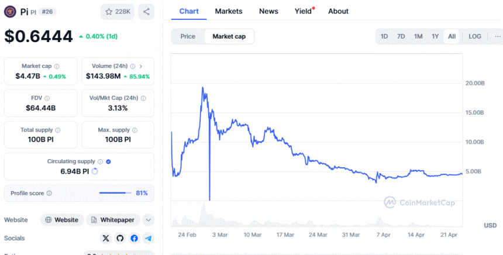Open more chart options ellipsis

pos(498,37)
